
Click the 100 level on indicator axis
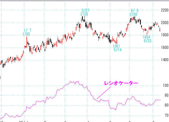click(165, 85)
